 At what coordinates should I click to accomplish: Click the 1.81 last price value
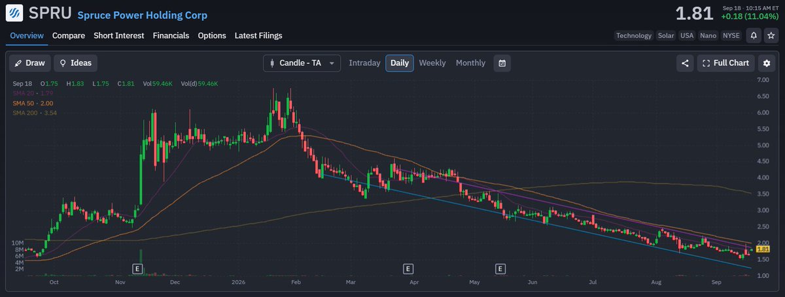coord(694,12)
